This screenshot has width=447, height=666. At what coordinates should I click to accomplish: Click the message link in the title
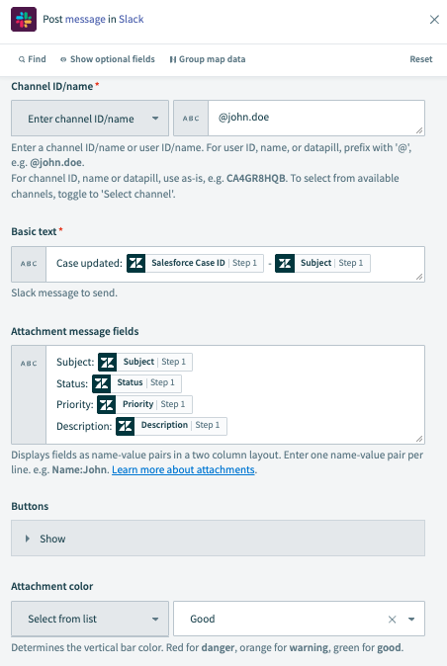(85, 20)
